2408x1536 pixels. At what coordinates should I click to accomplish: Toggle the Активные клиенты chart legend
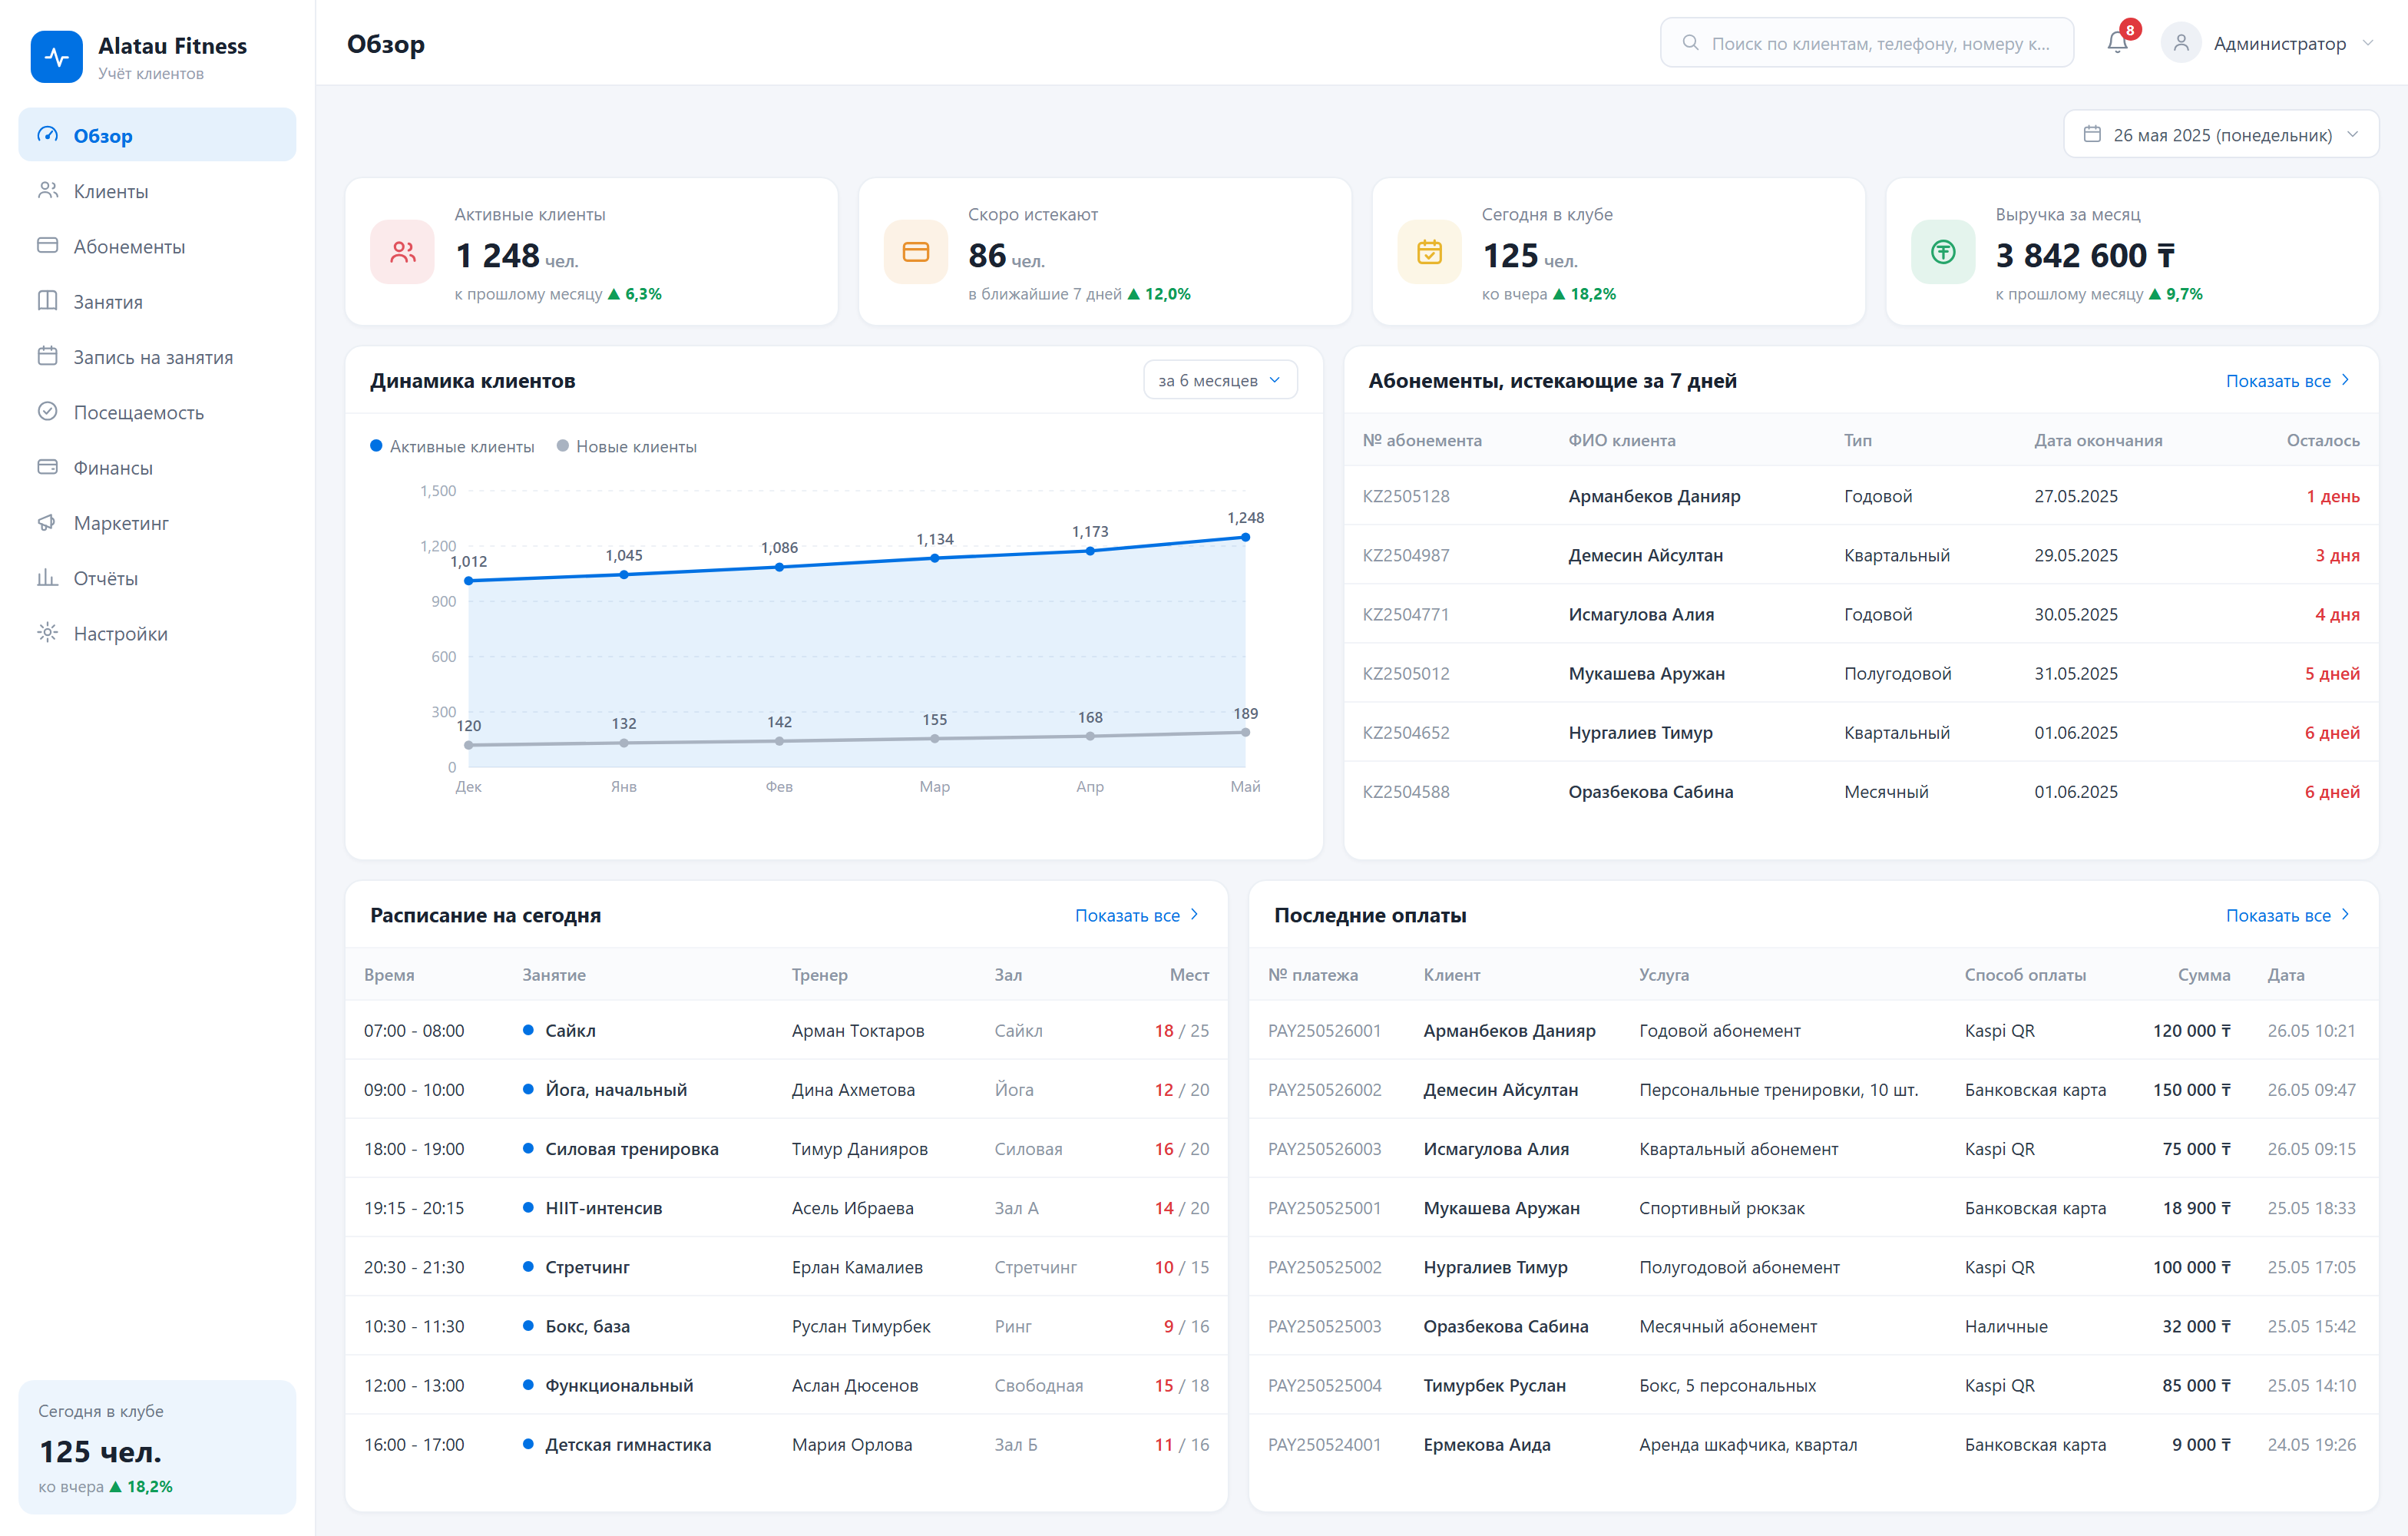452,446
